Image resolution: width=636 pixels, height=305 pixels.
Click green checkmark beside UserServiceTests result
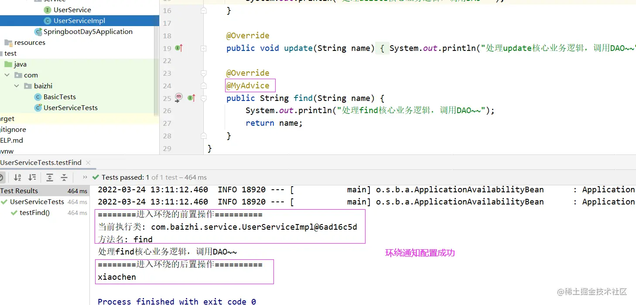[x=4, y=202]
